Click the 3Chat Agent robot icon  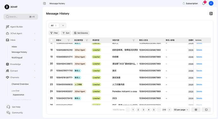click(x=7, y=33)
